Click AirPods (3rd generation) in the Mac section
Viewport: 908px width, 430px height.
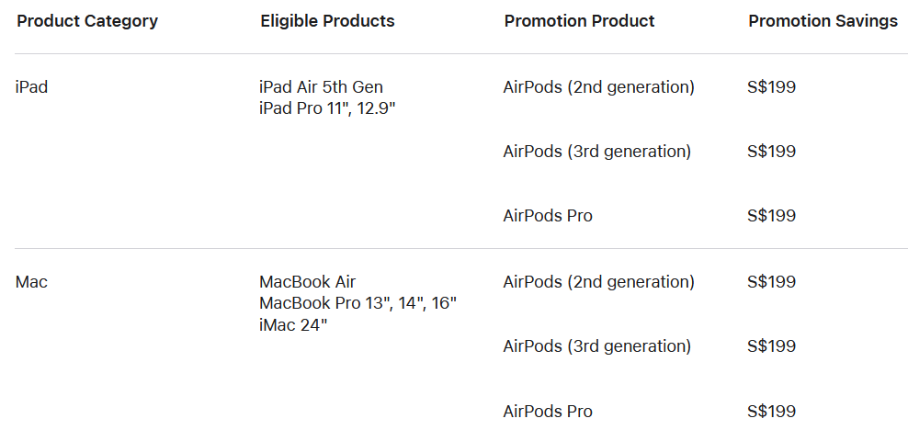pyautogui.click(x=596, y=346)
